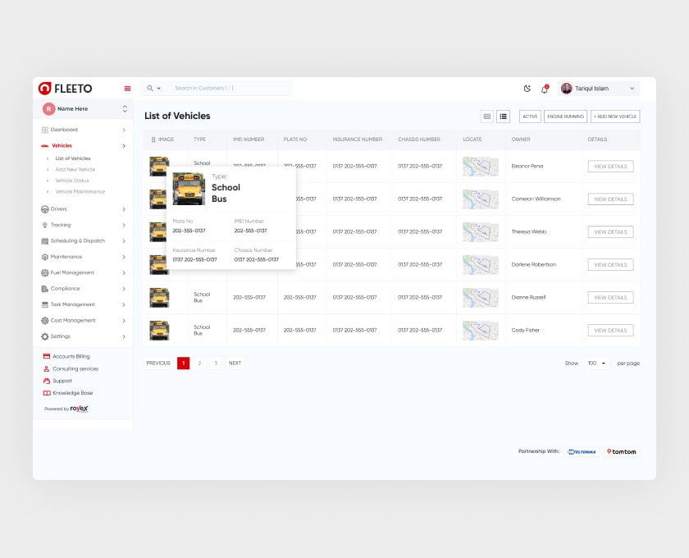Click the search magnifier icon

pyautogui.click(x=150, y=88)
